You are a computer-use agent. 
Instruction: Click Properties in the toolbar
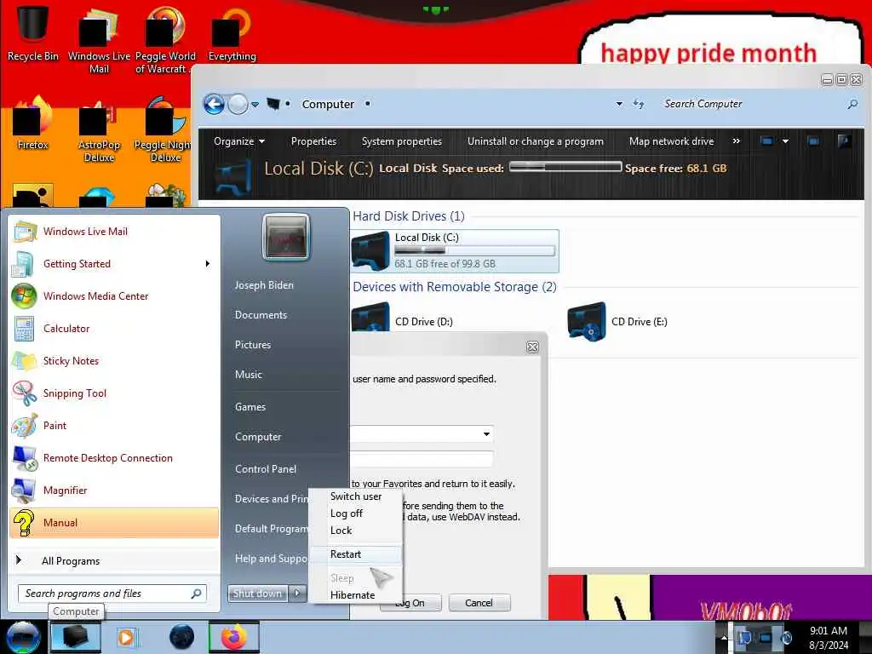click(x=313, y=141)
